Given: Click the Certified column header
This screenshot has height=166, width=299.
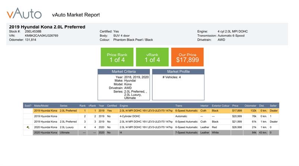Looking at the screenshot, I should pyautogui.click(x=112, y=106).
